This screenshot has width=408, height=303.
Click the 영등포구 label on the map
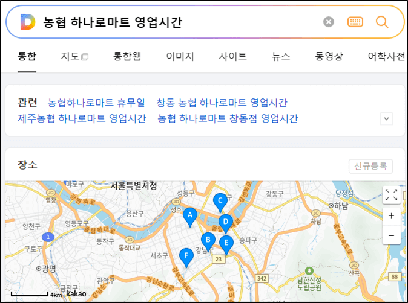pos(77,223)
